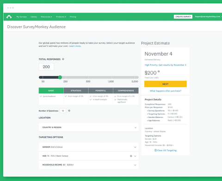This screenshot has height=181, width=222.
Task: Open the Total Responses help icon
Action: 63,59
